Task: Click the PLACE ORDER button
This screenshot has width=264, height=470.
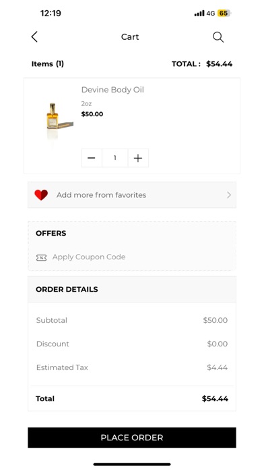Action: pyautogui.click(x=132, y=438)
